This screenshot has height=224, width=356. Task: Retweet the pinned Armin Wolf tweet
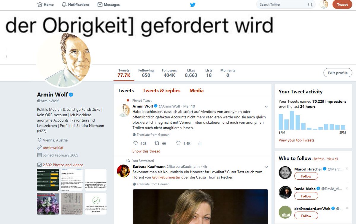tap(157, 143)
